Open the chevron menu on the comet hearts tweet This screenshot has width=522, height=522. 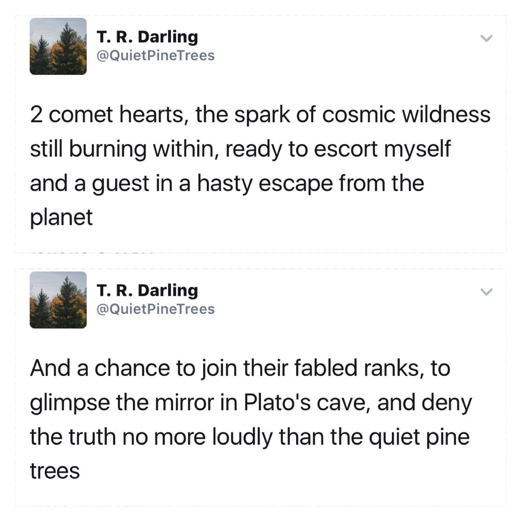click(x=486, y=39)
